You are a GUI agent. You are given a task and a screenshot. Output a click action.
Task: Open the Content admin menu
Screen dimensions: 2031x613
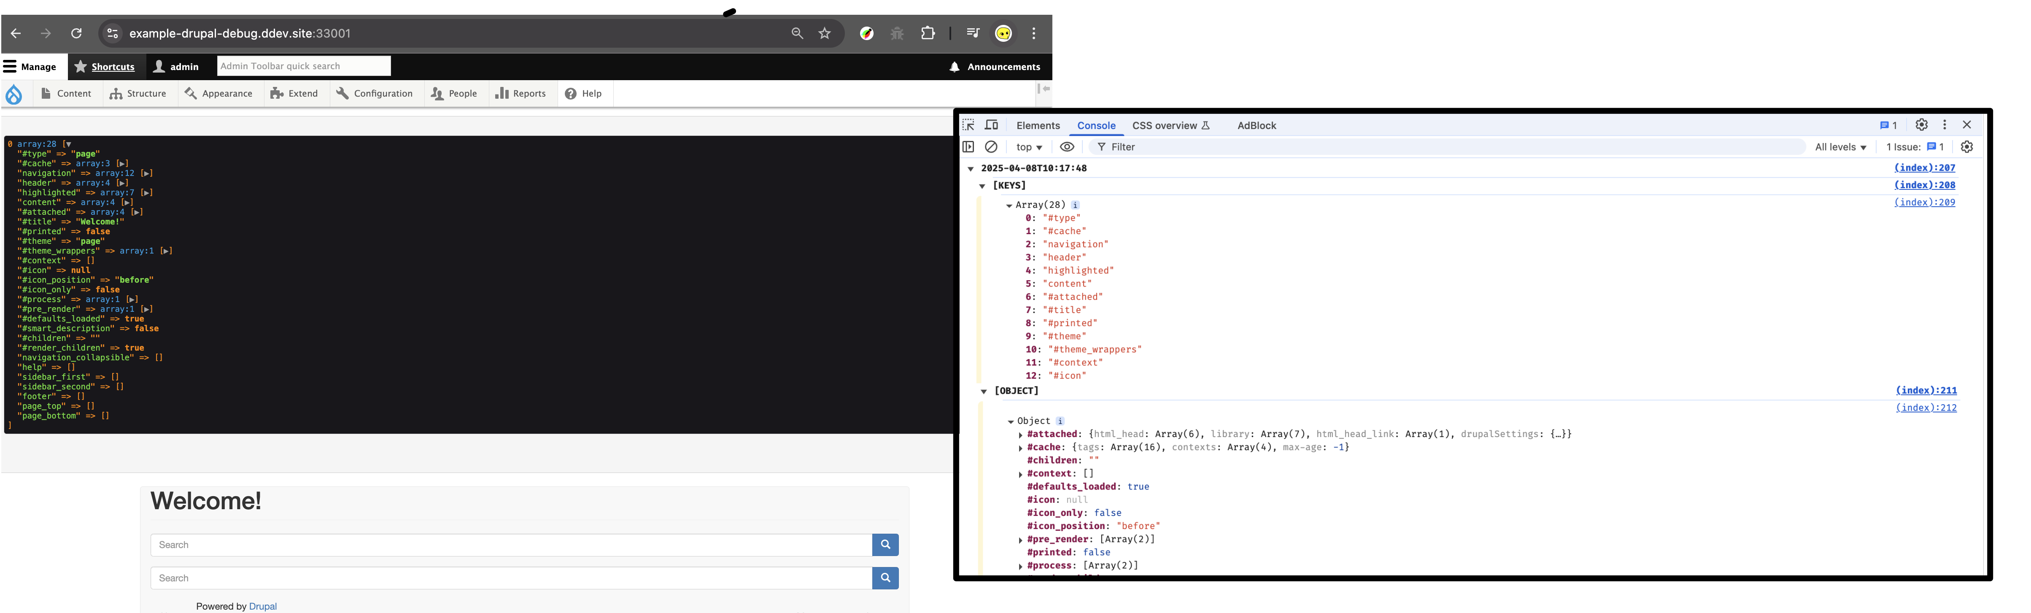point(66,94)
